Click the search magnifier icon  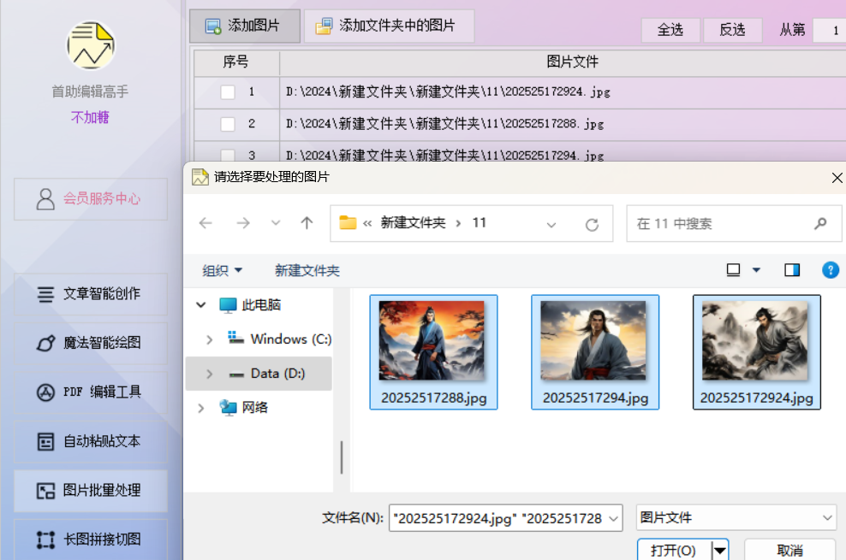tap(820, 223)
